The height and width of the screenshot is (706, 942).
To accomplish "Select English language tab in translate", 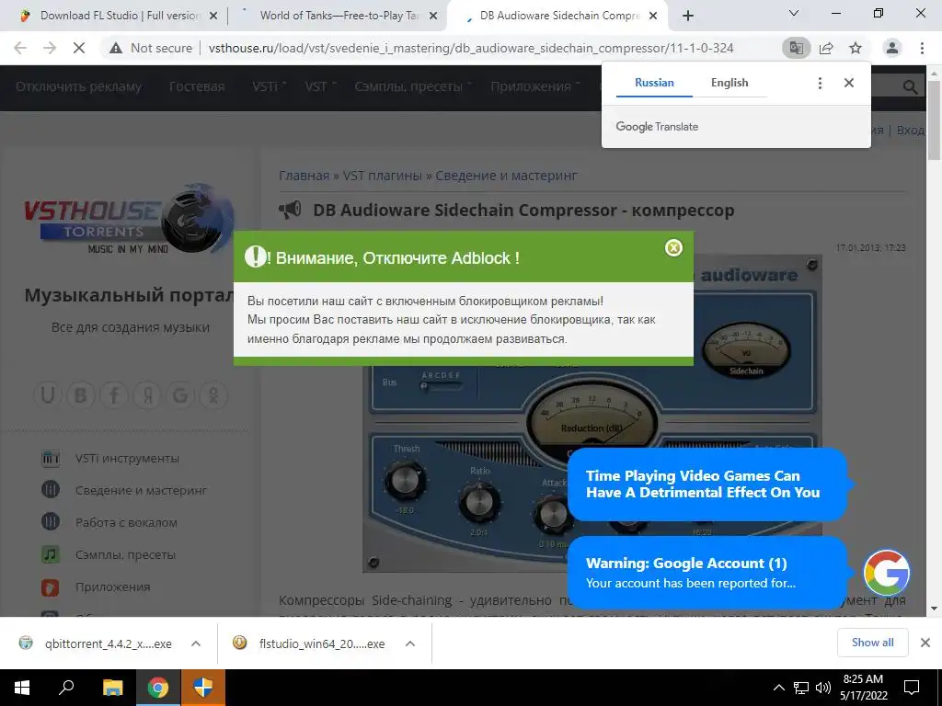I will pyautogui.click(x=729, y=83).
